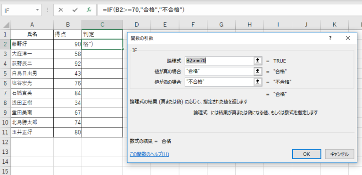The height and width of the screenshot is (175, 362).
Task: Click the score cell 74
Action: point(68,122)
